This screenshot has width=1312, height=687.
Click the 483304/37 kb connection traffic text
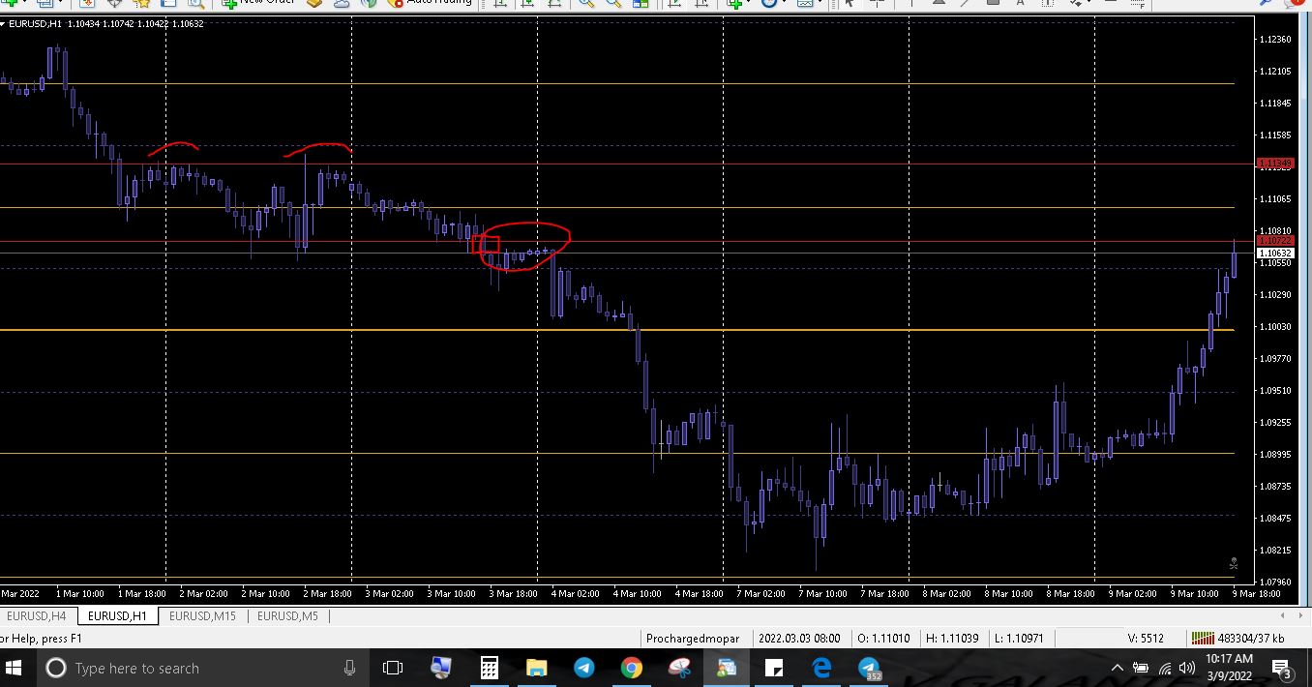1251,639
